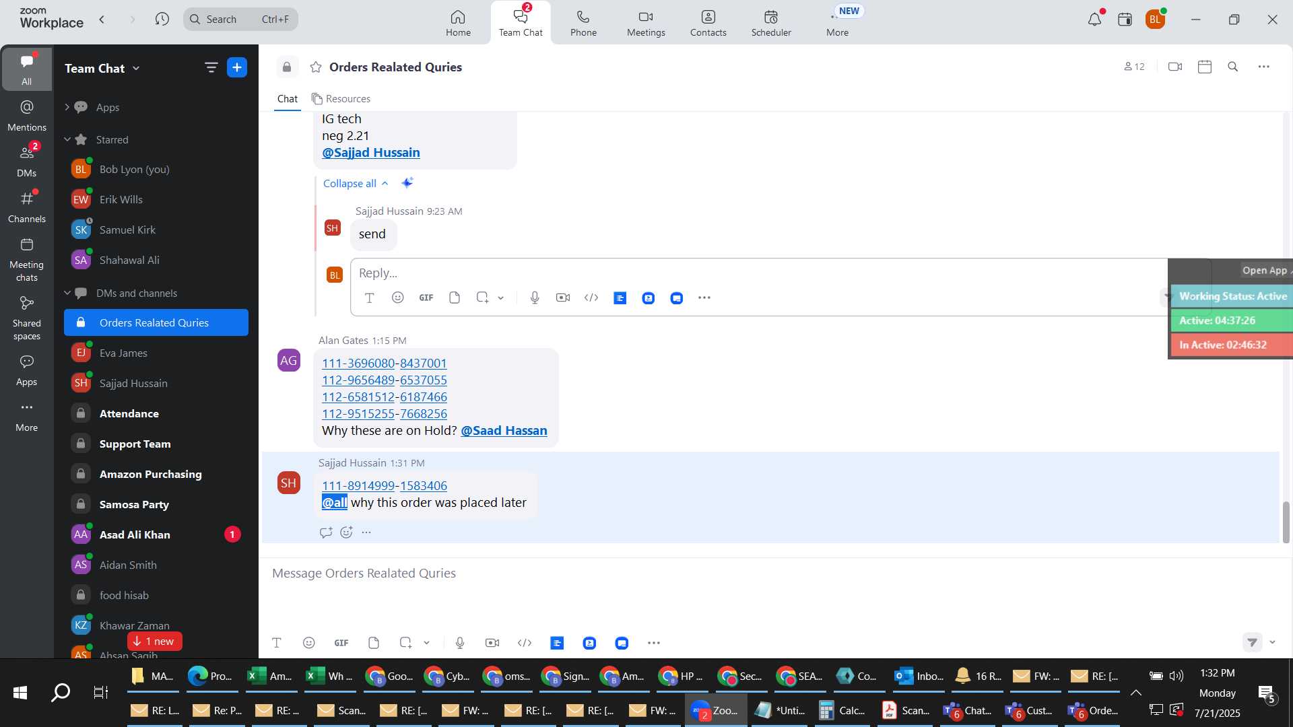This screenshot has width=1293, height=727.
Task: Switch to the Phone tab
Action: pos(583,23)
